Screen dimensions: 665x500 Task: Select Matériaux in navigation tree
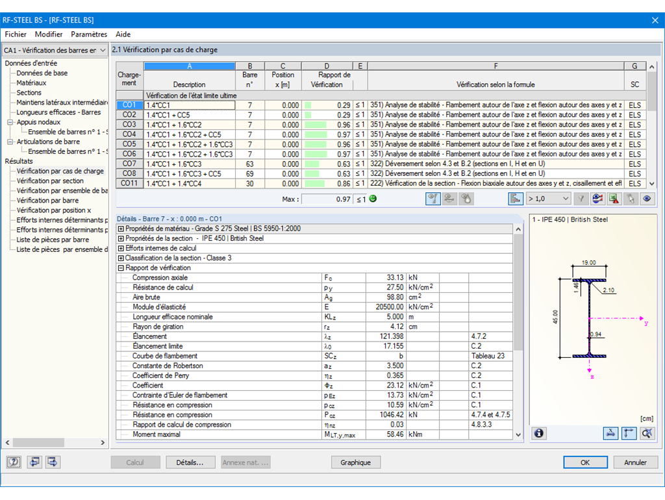(31, 82)
